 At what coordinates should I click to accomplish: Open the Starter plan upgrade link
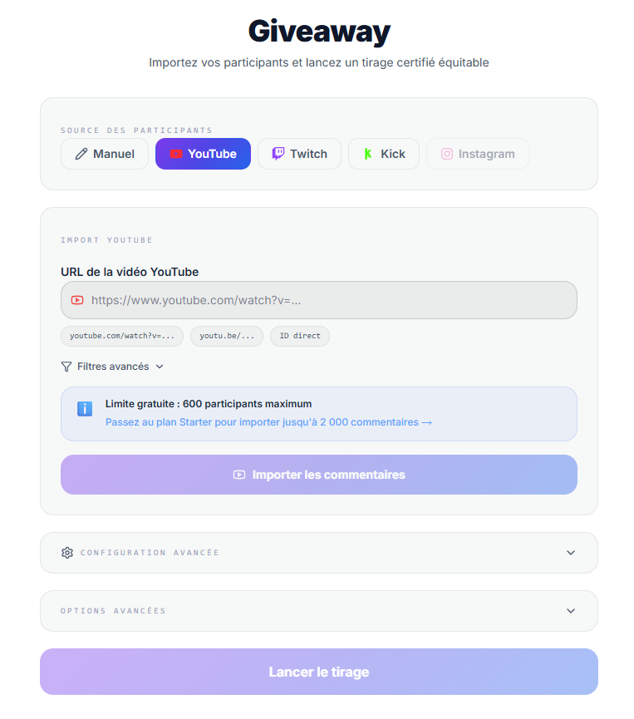coord(268,422)
